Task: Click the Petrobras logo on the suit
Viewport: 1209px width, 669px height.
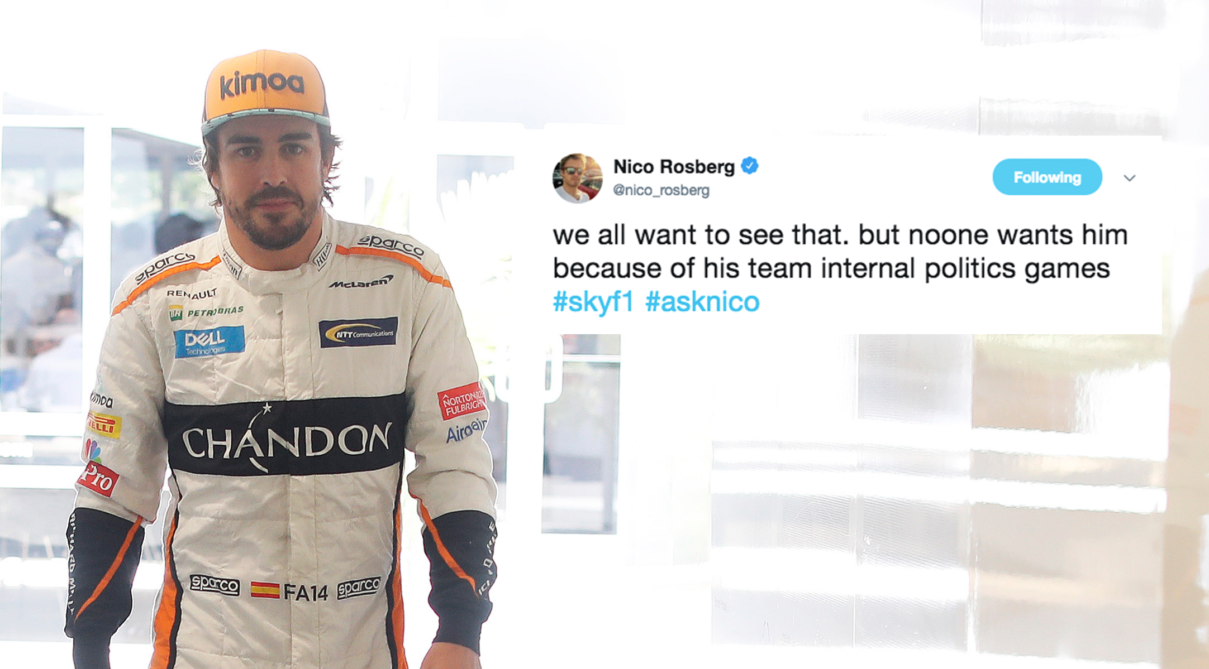Action: click(x=206, y=312)
